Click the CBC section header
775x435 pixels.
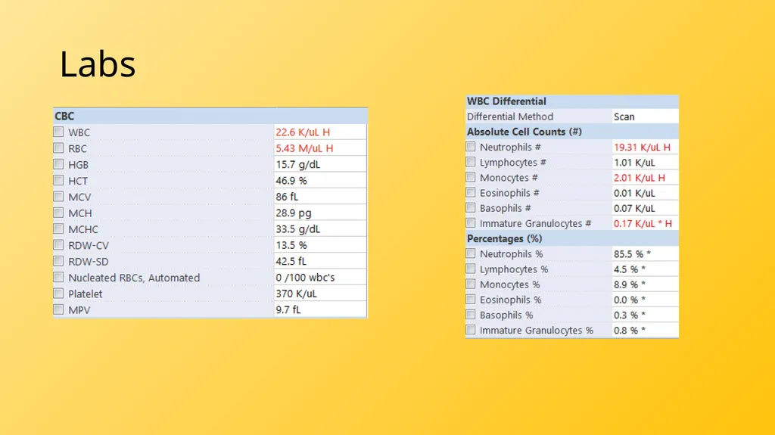click(210, 117)
